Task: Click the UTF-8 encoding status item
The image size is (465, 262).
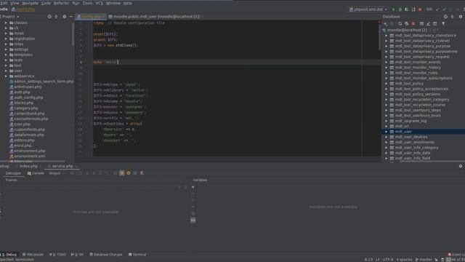Action: [x=388, y=259]
